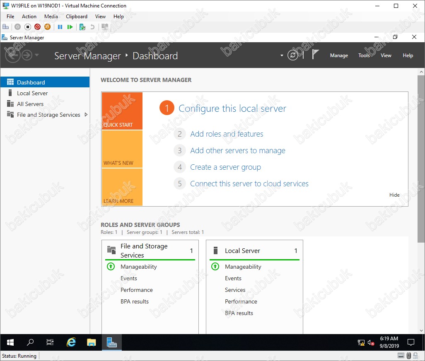This screenshot has height=361, width=425.
Task: Click the greyed-out Start VM toolbar icon
Action: [x=18, y=27]
